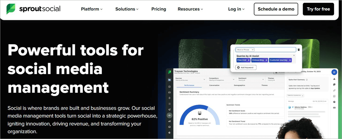Image resolution: width=342 pixels, height=139 pixels.
Task: Click the Sentiment Summary heading
Action: [x=189, y=92]
